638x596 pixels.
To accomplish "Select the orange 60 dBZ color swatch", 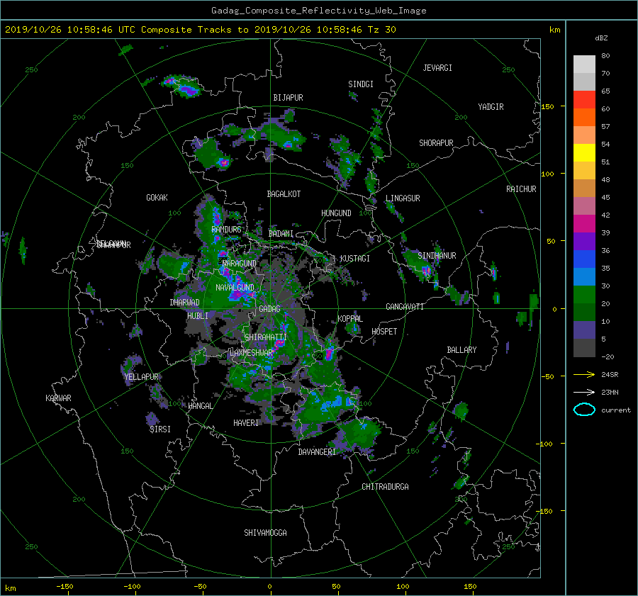I will 584,117.
